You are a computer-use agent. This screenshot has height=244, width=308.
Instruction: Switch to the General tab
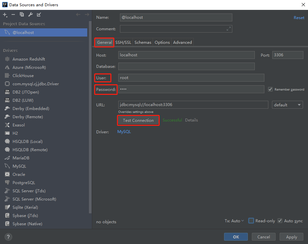pos(104,42)
